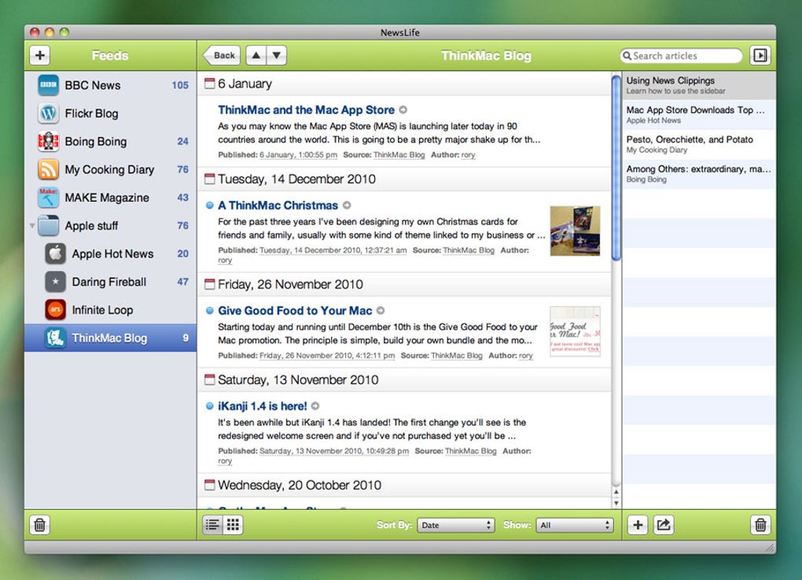This screenshot has height=580, width=802.
Task: Open arrow icon next to A ThinkMac Christmas
Action: point(347,205)
